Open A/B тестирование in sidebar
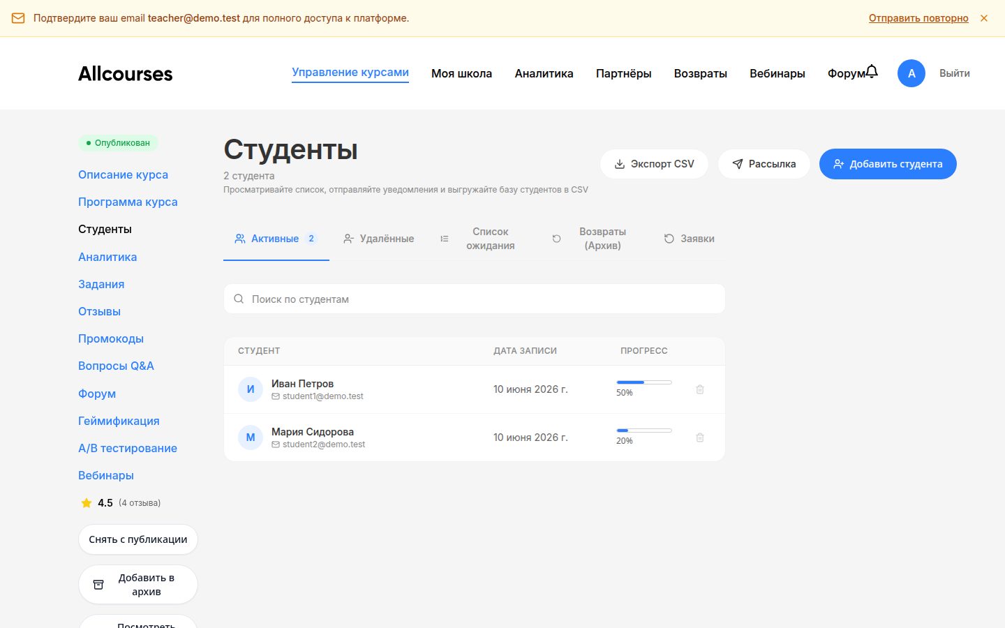 [128, 448]
